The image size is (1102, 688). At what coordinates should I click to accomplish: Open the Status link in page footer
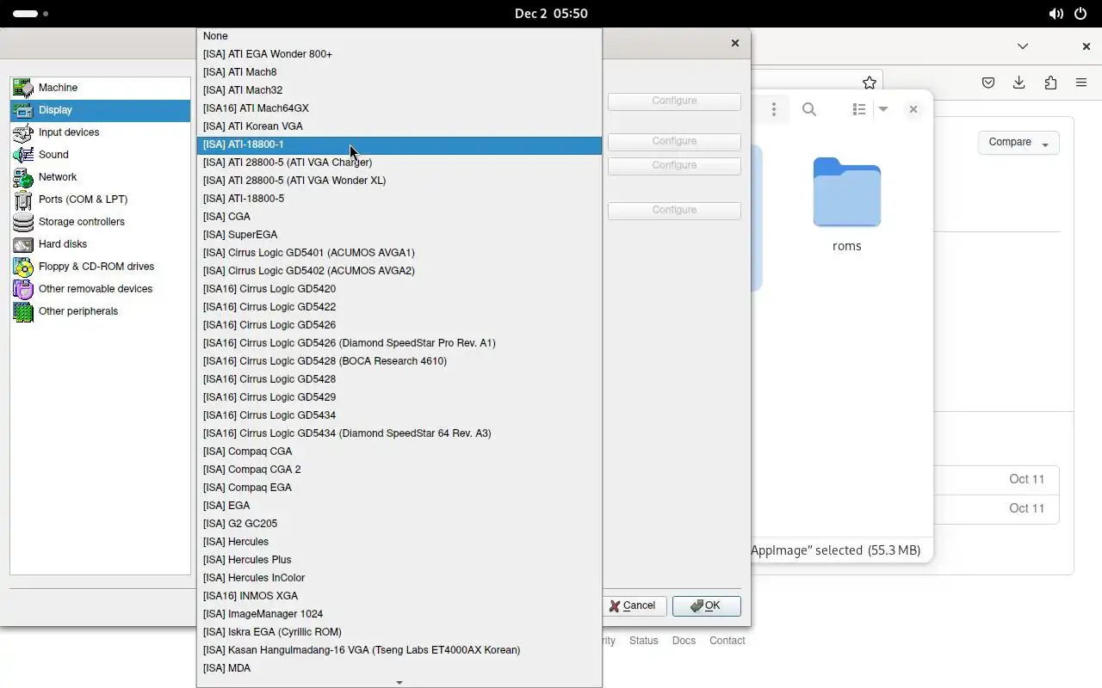pyautogui.click(x=643, y=641)
